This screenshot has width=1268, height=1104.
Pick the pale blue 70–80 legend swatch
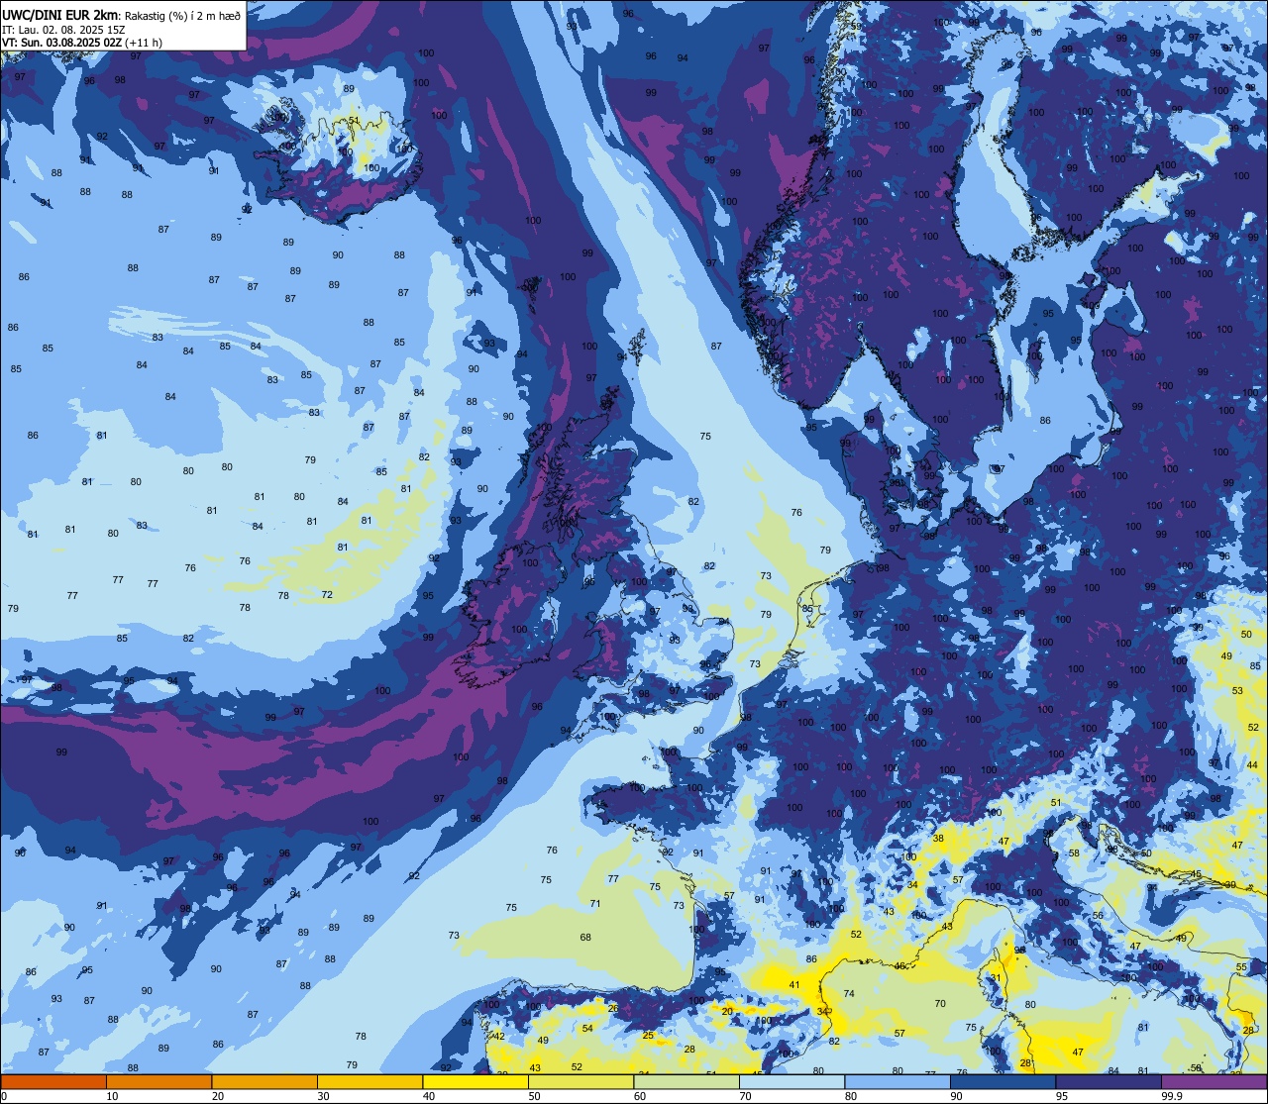coord(792,1081)
